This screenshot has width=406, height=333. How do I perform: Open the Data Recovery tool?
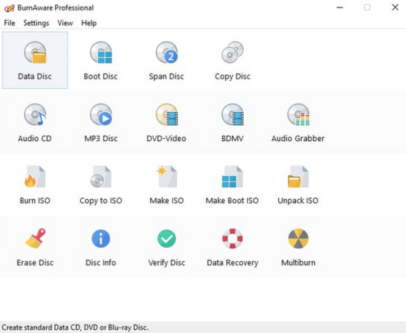(x=232, y=247)
